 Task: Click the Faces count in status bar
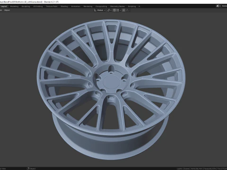pyautogui.click(x=210, y=169)
